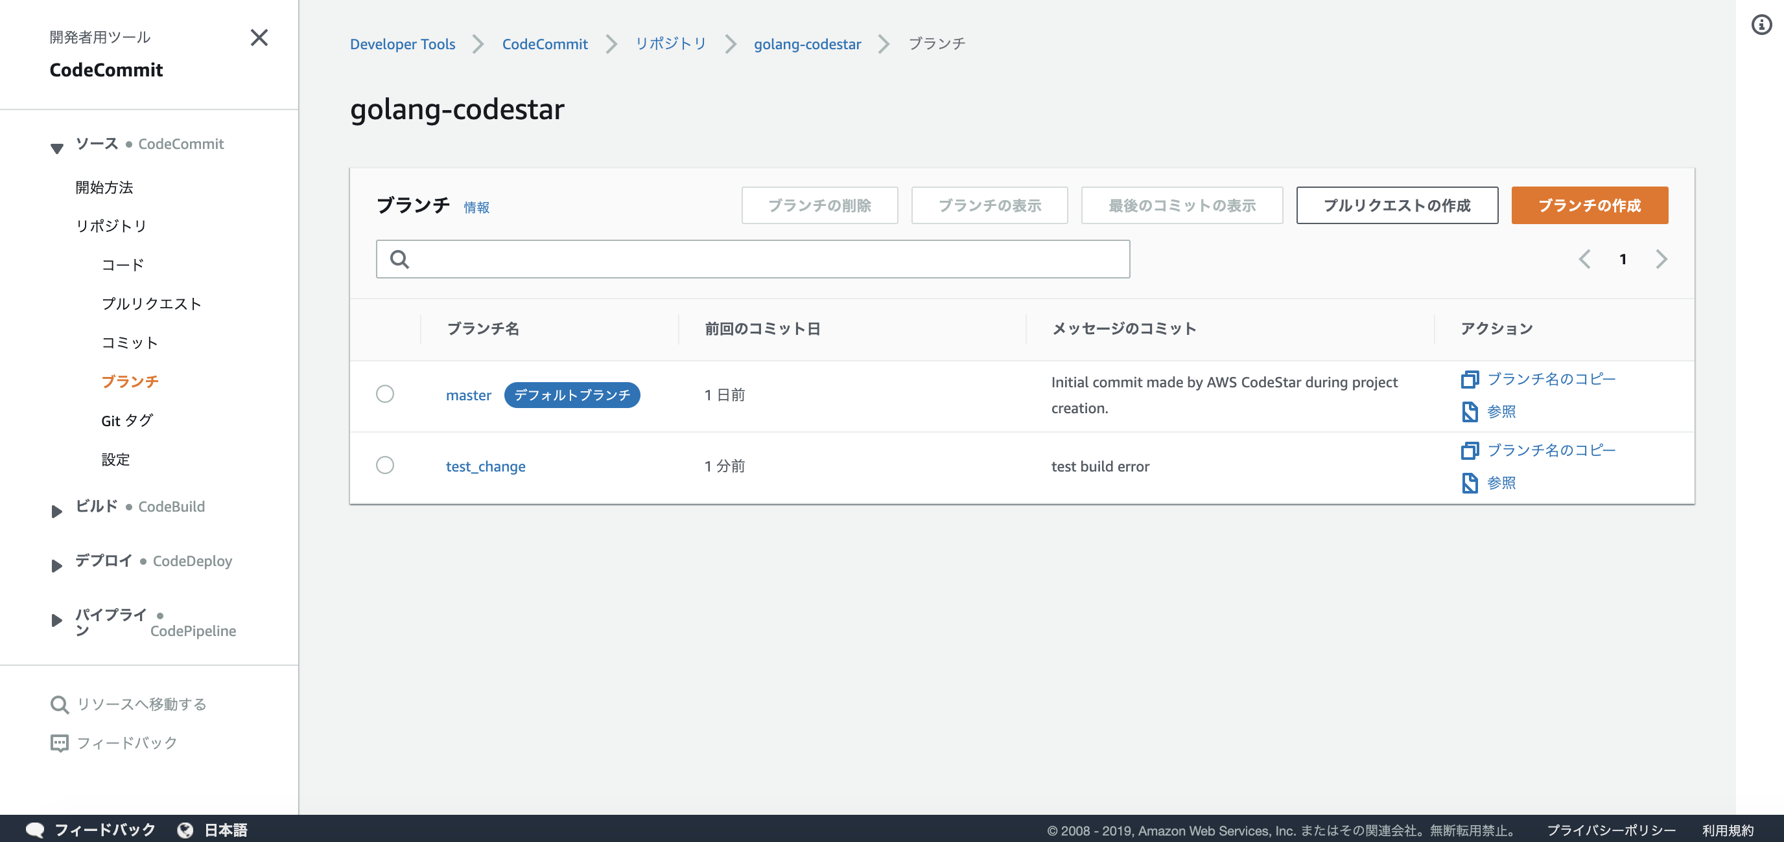Click the search magnifier icon in branch filter
This screenshot has height=842, width=1784.
(399, 260)
